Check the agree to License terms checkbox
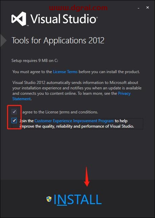This screenshot has width=155, height=218. pos(14,111)
